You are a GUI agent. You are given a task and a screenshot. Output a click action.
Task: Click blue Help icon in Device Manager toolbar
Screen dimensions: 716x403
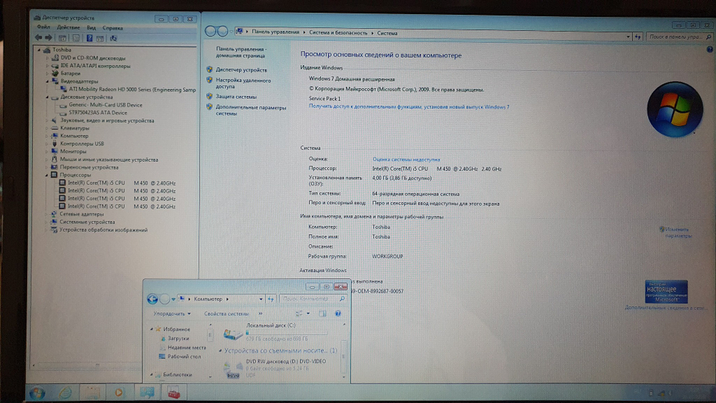[89, 39]
